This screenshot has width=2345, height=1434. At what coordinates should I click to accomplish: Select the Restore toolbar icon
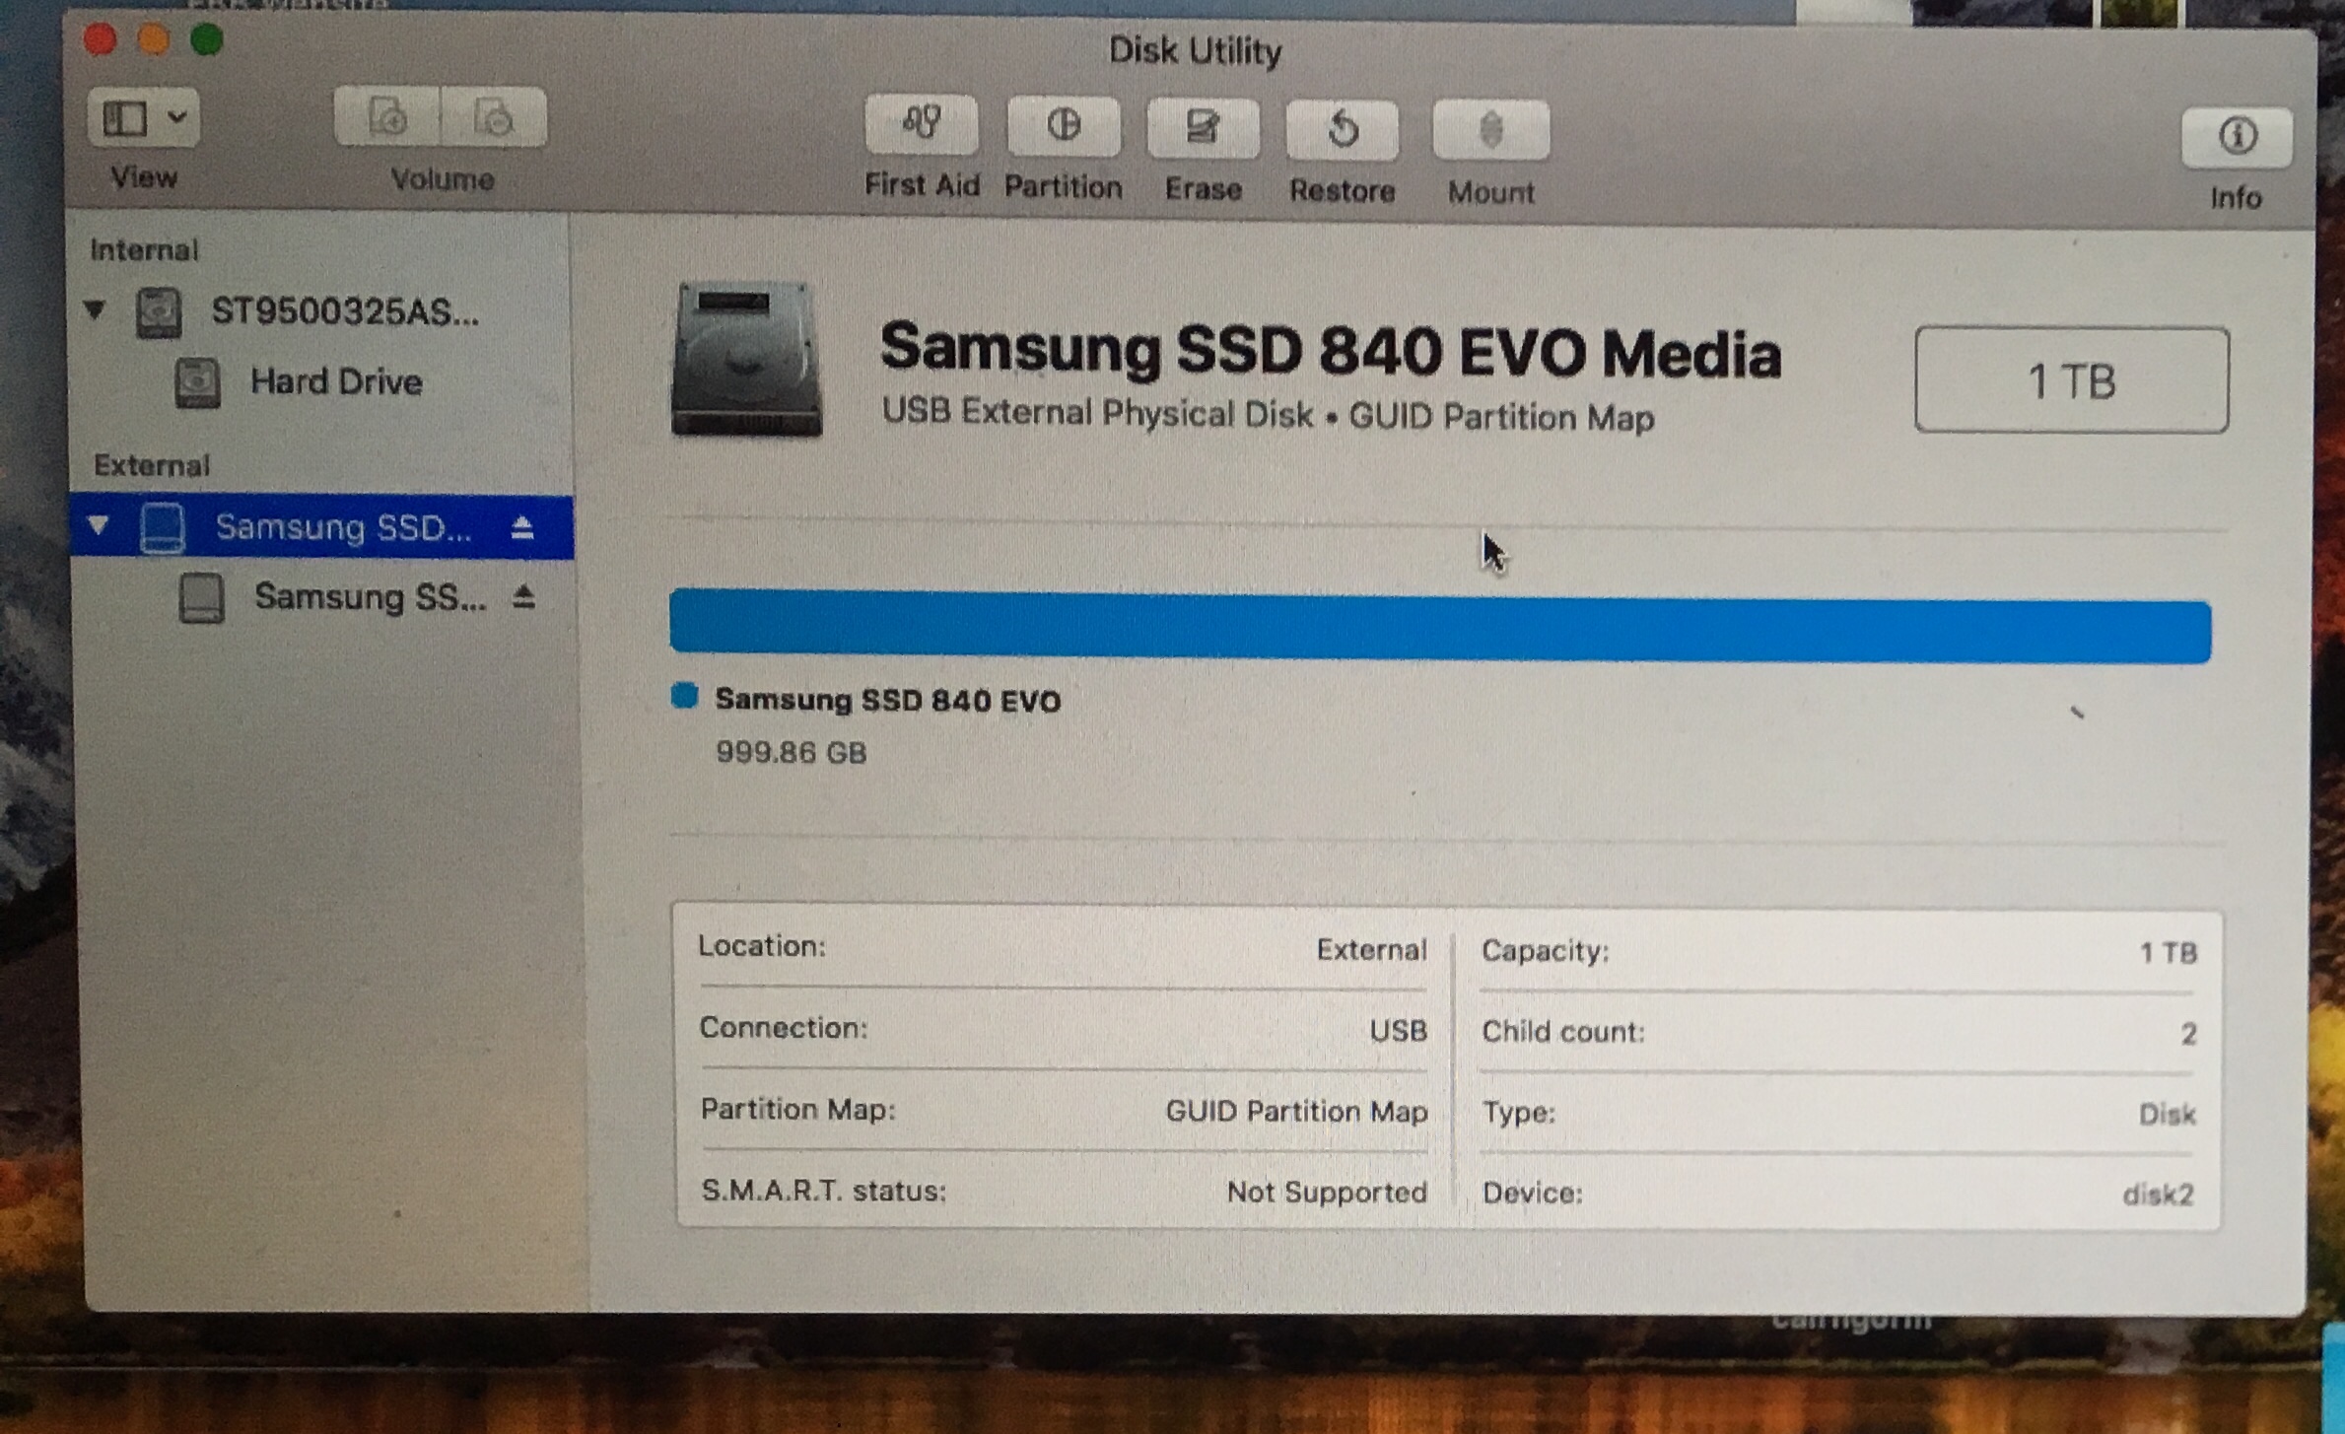pyautogui.click(x=1342, y=131)
